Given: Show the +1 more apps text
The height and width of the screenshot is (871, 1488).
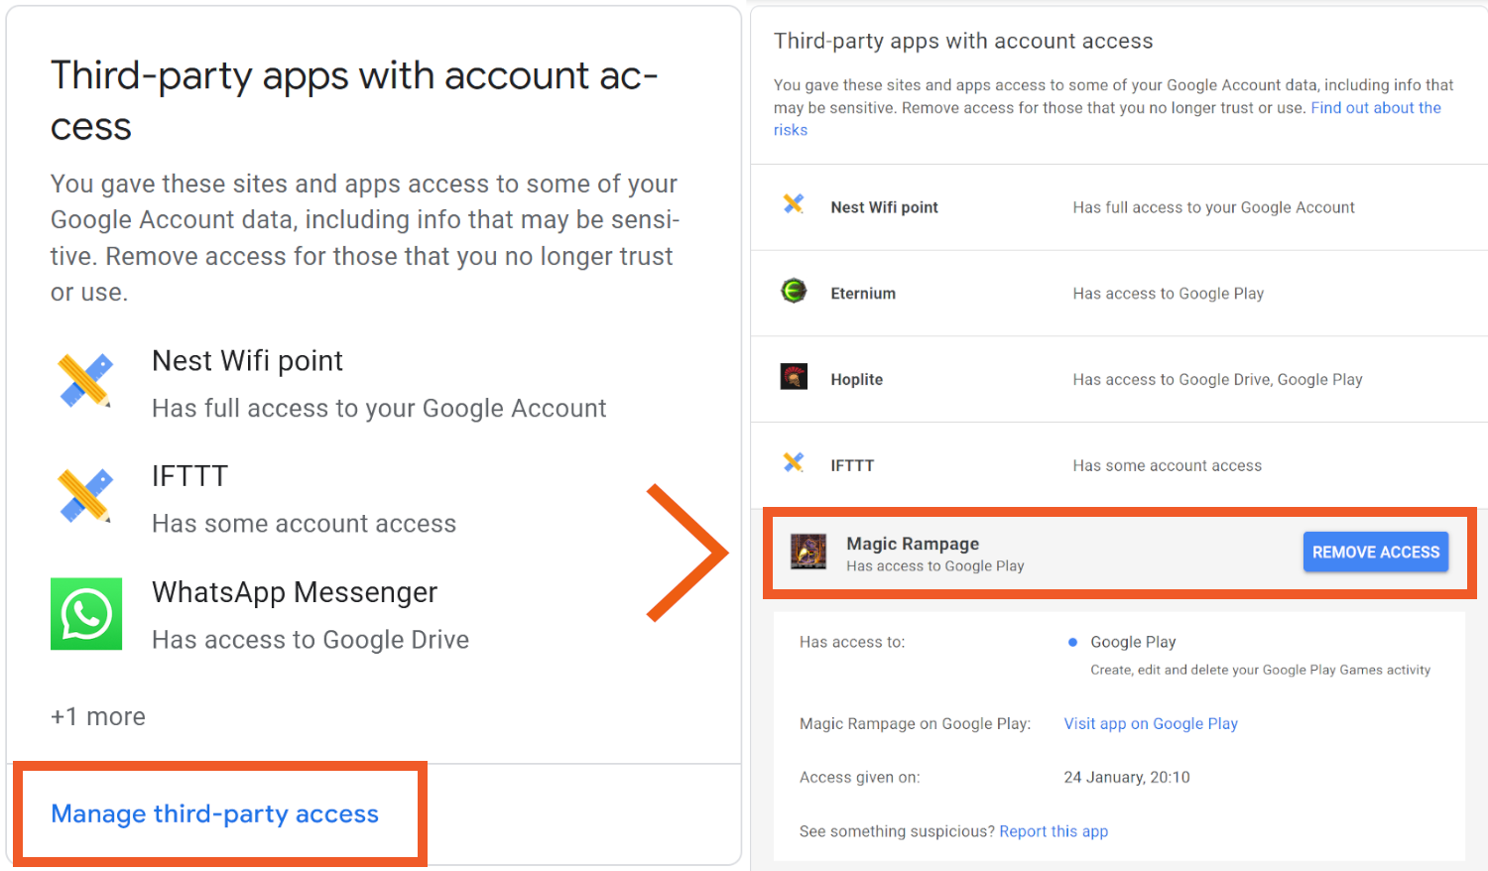Looking at the screenshot, I should (98, 717).
